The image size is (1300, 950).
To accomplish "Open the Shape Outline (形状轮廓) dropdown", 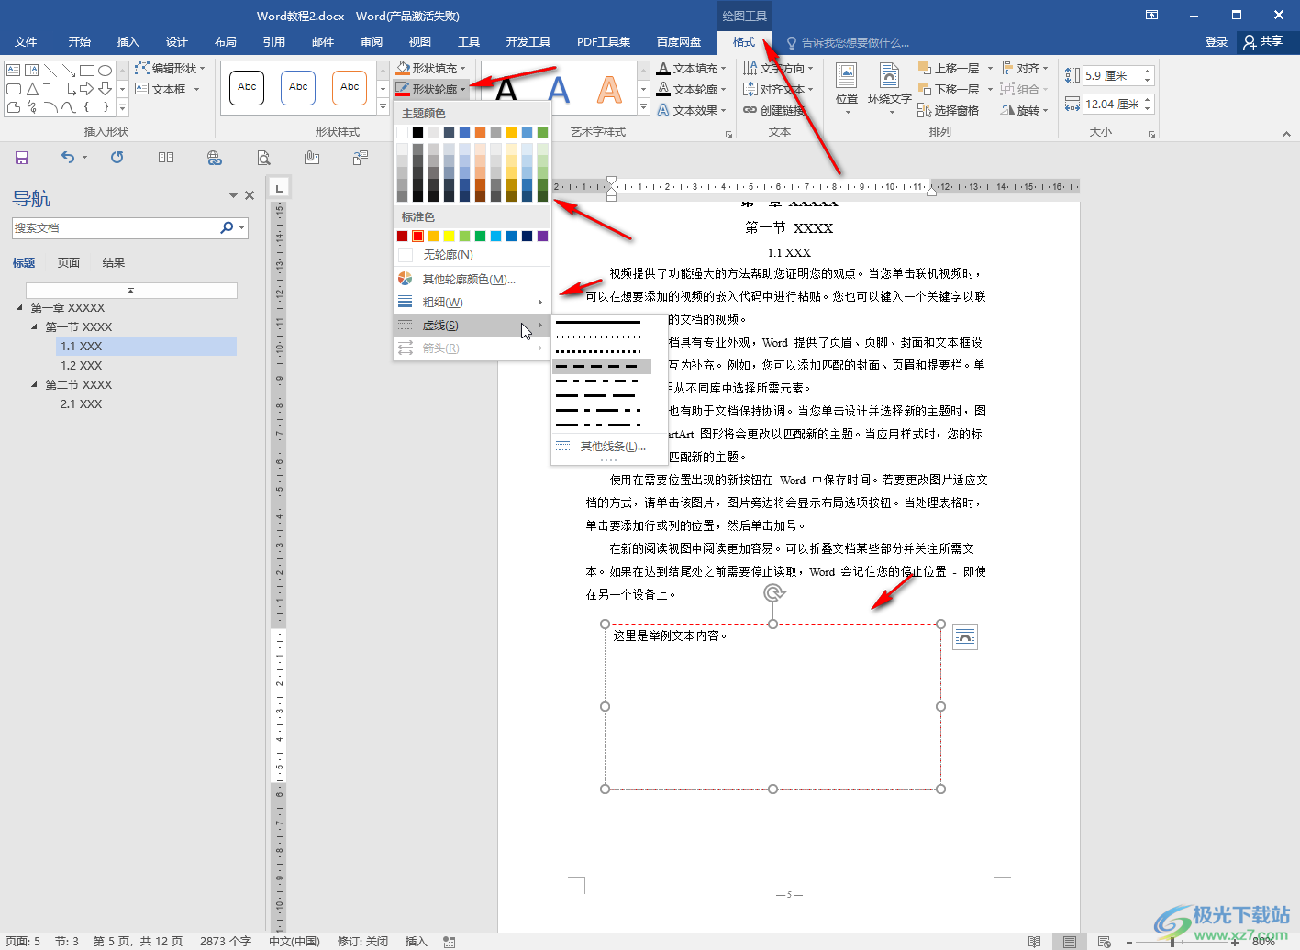I will [x=463, y=89].
